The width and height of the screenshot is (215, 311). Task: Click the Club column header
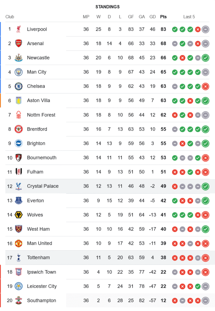[10, 17]
